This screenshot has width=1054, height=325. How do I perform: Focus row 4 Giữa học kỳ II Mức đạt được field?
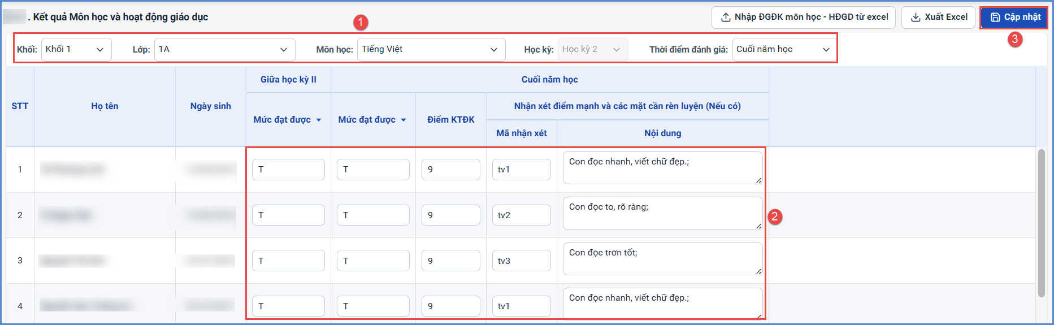288,306
